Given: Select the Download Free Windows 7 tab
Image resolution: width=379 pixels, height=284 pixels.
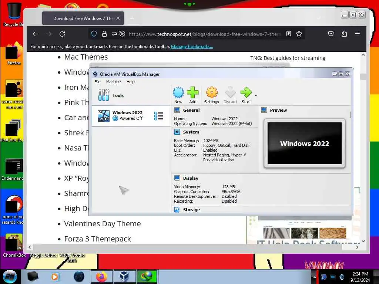Looking at the screenshot, I should click(x=83, y=18).
